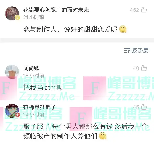Viewport: 154px width, 143px height.
Task: Tap the thinking emoji after 甜甜恋爱呢
Action: tap(123, 29)
